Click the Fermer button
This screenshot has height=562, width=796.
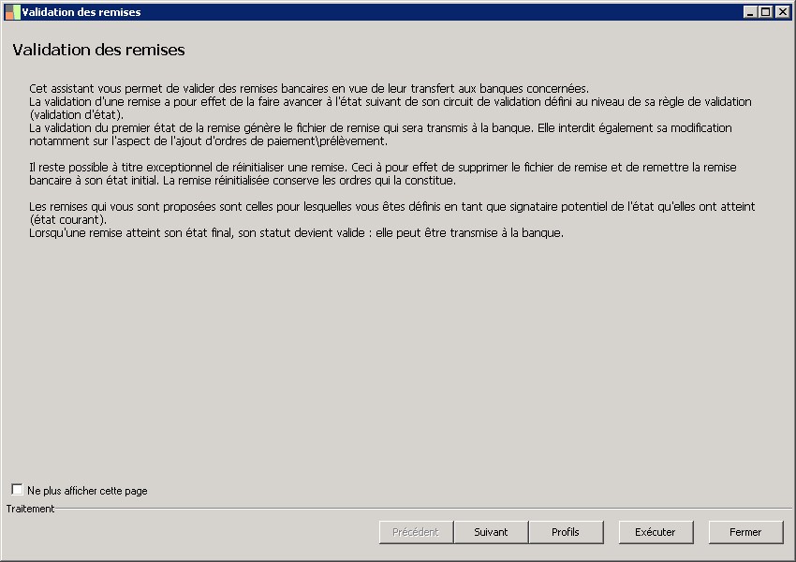pyautogui.click(x=745, y=532)
